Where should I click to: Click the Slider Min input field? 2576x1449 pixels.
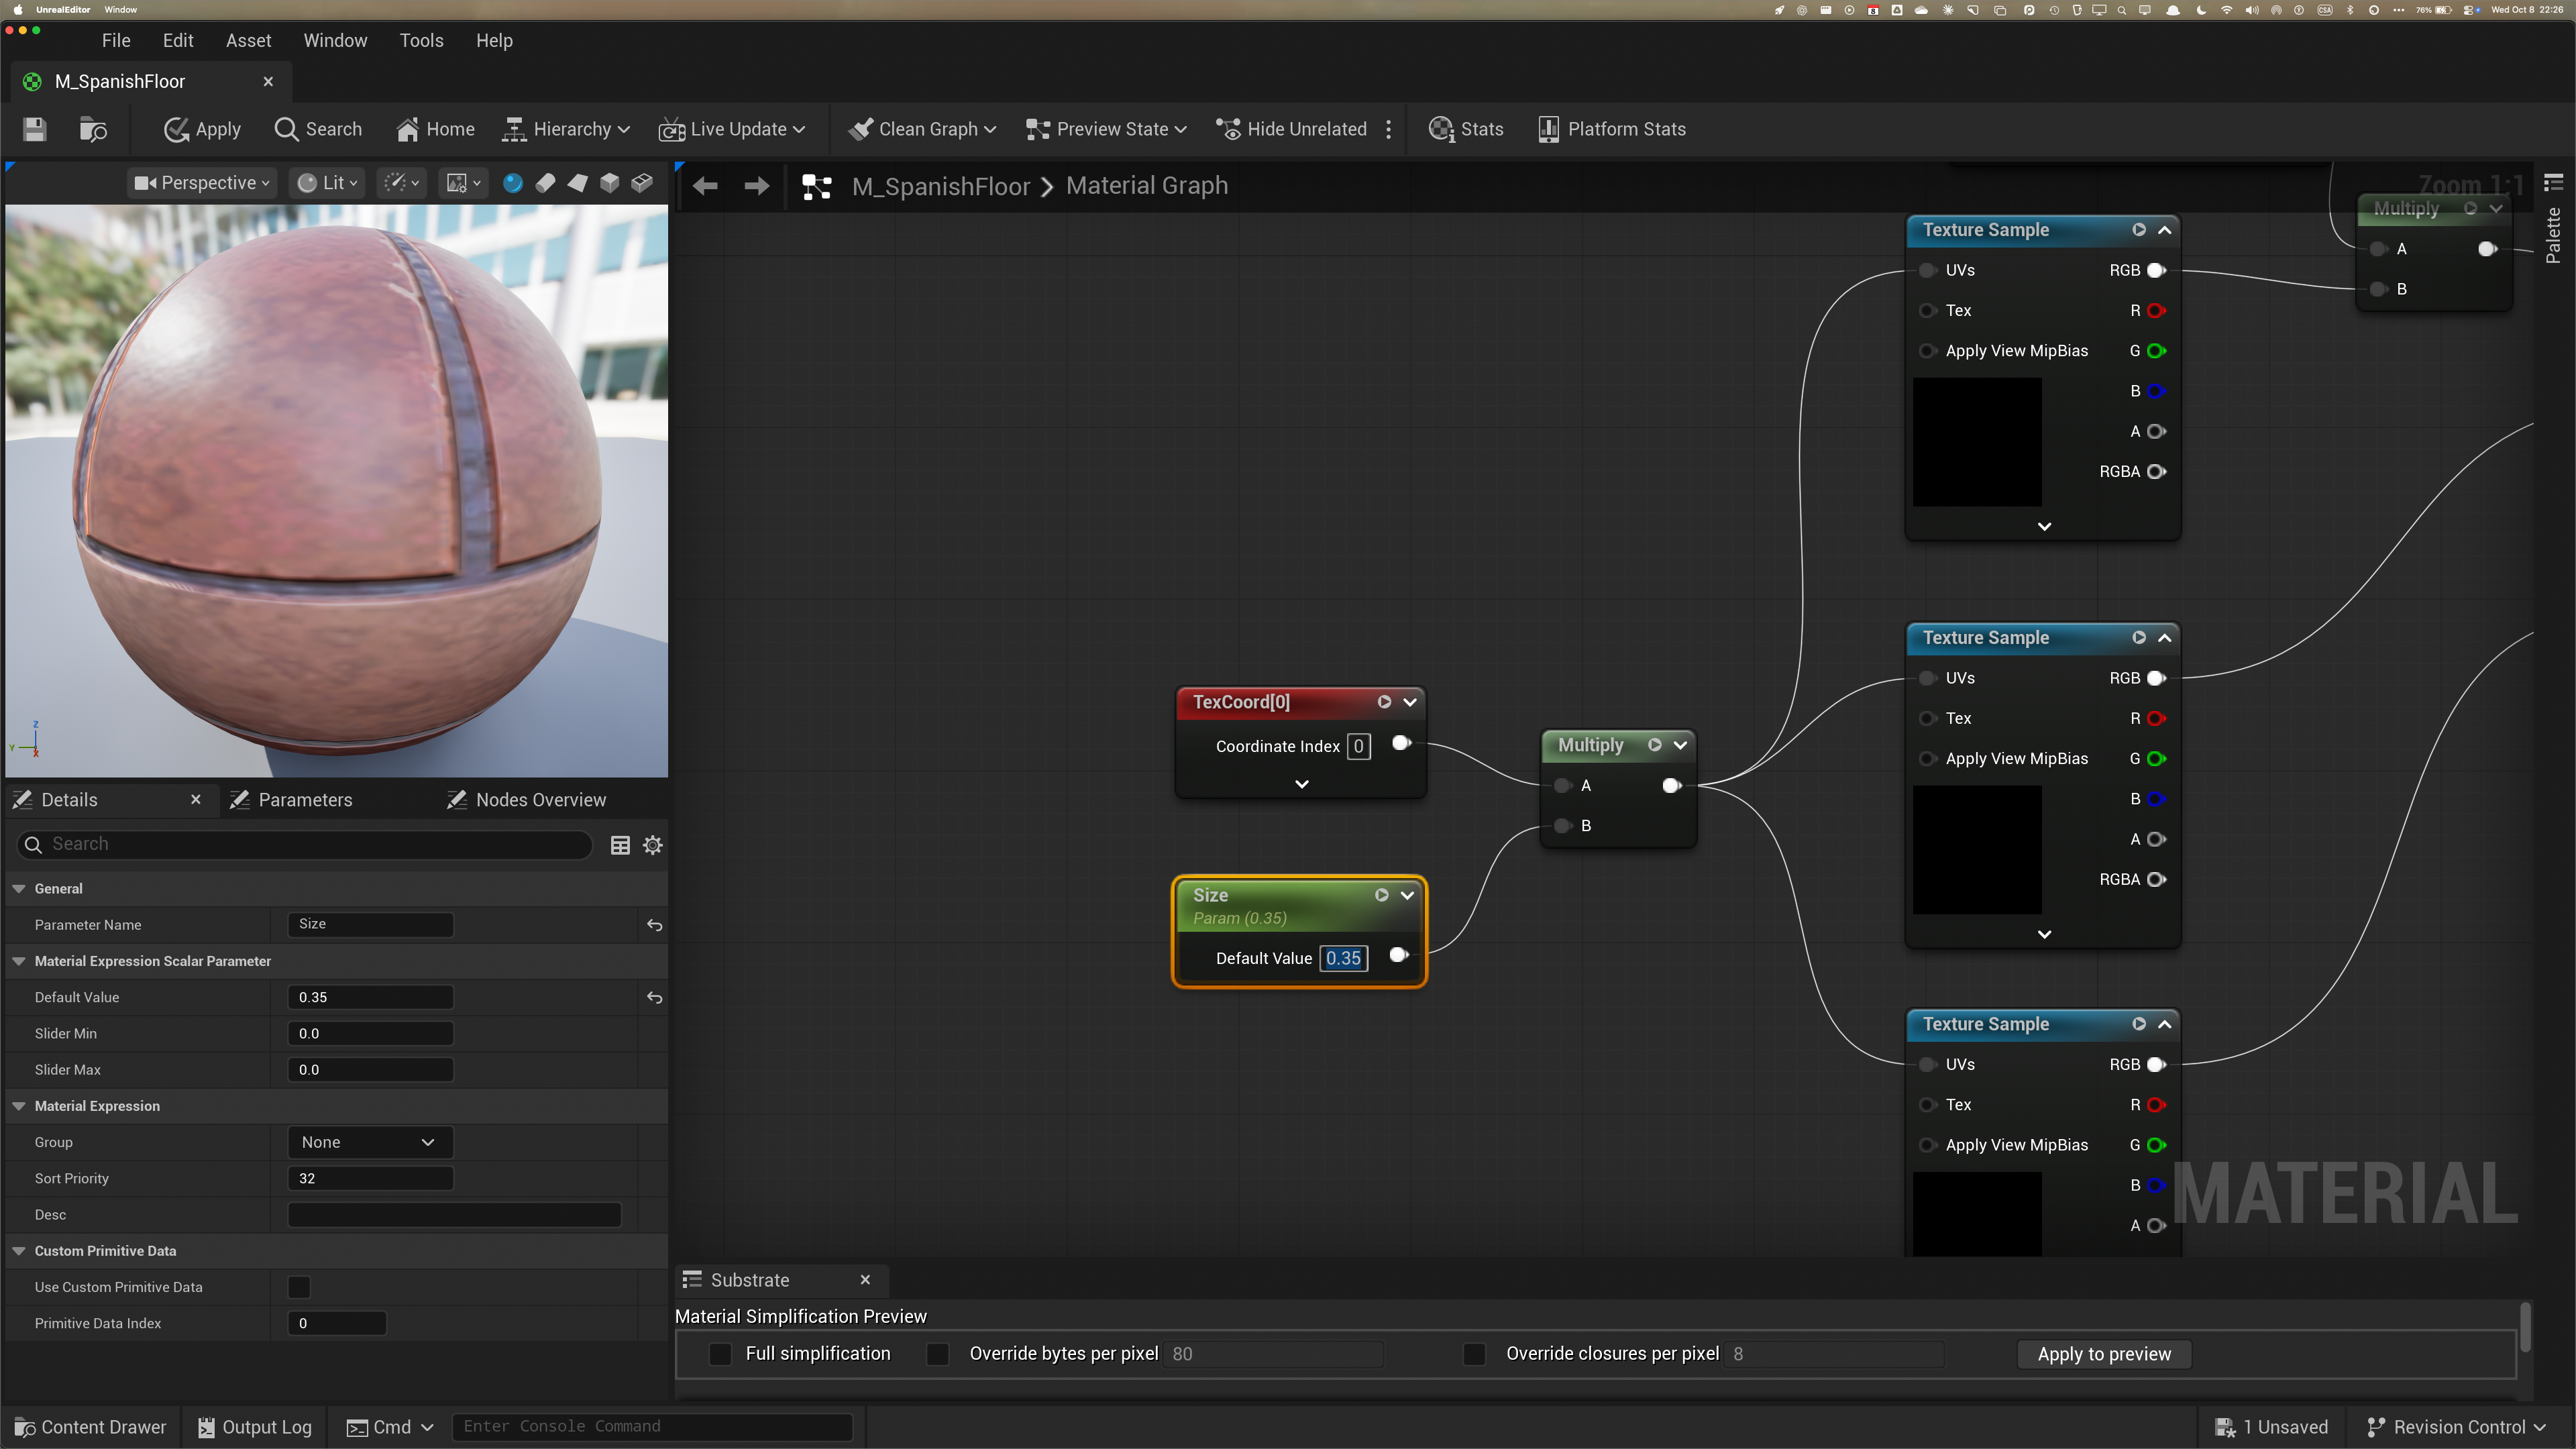coord(370,1034)
